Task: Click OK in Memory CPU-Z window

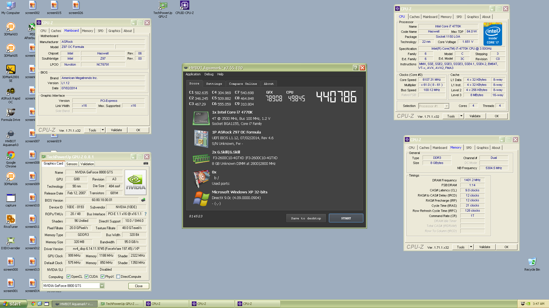Action: [506, 247]
